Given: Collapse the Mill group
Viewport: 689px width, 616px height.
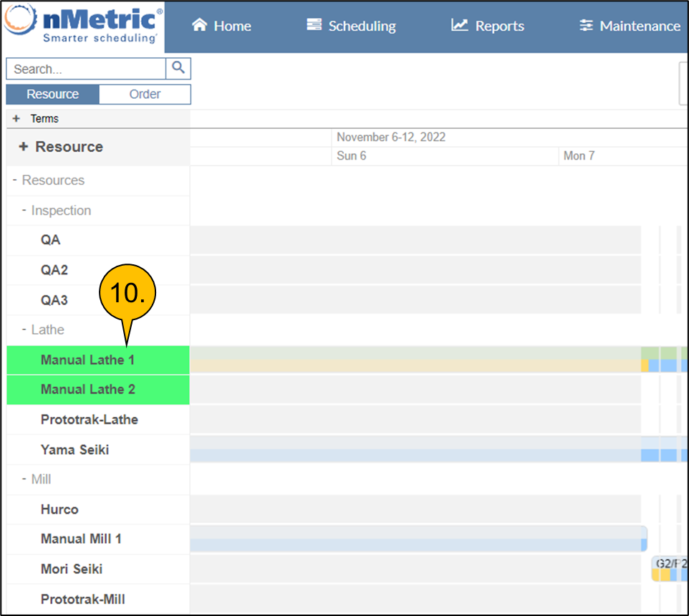Looking at the screenshot, I should coord(24,478).
